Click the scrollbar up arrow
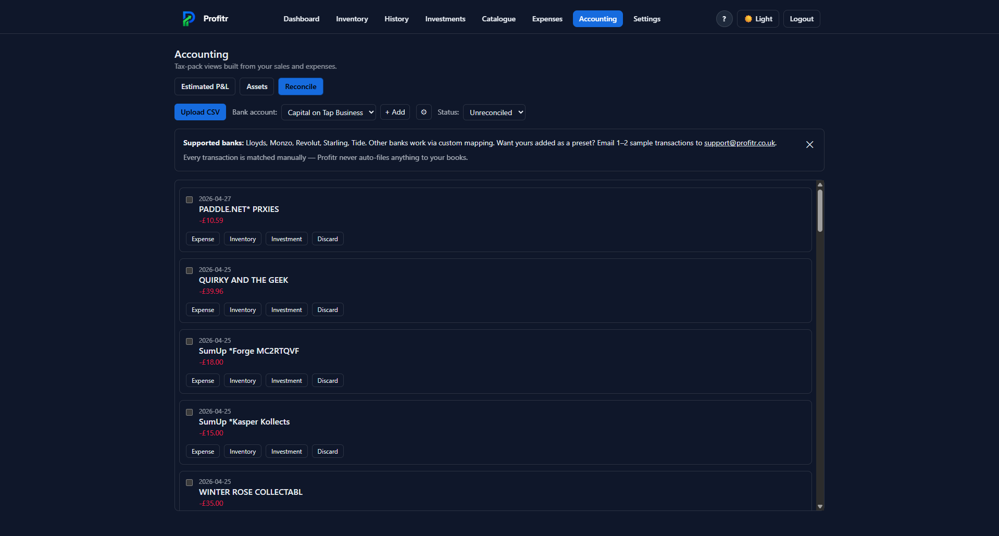This screenshot has height=536, width=999. 820,185
